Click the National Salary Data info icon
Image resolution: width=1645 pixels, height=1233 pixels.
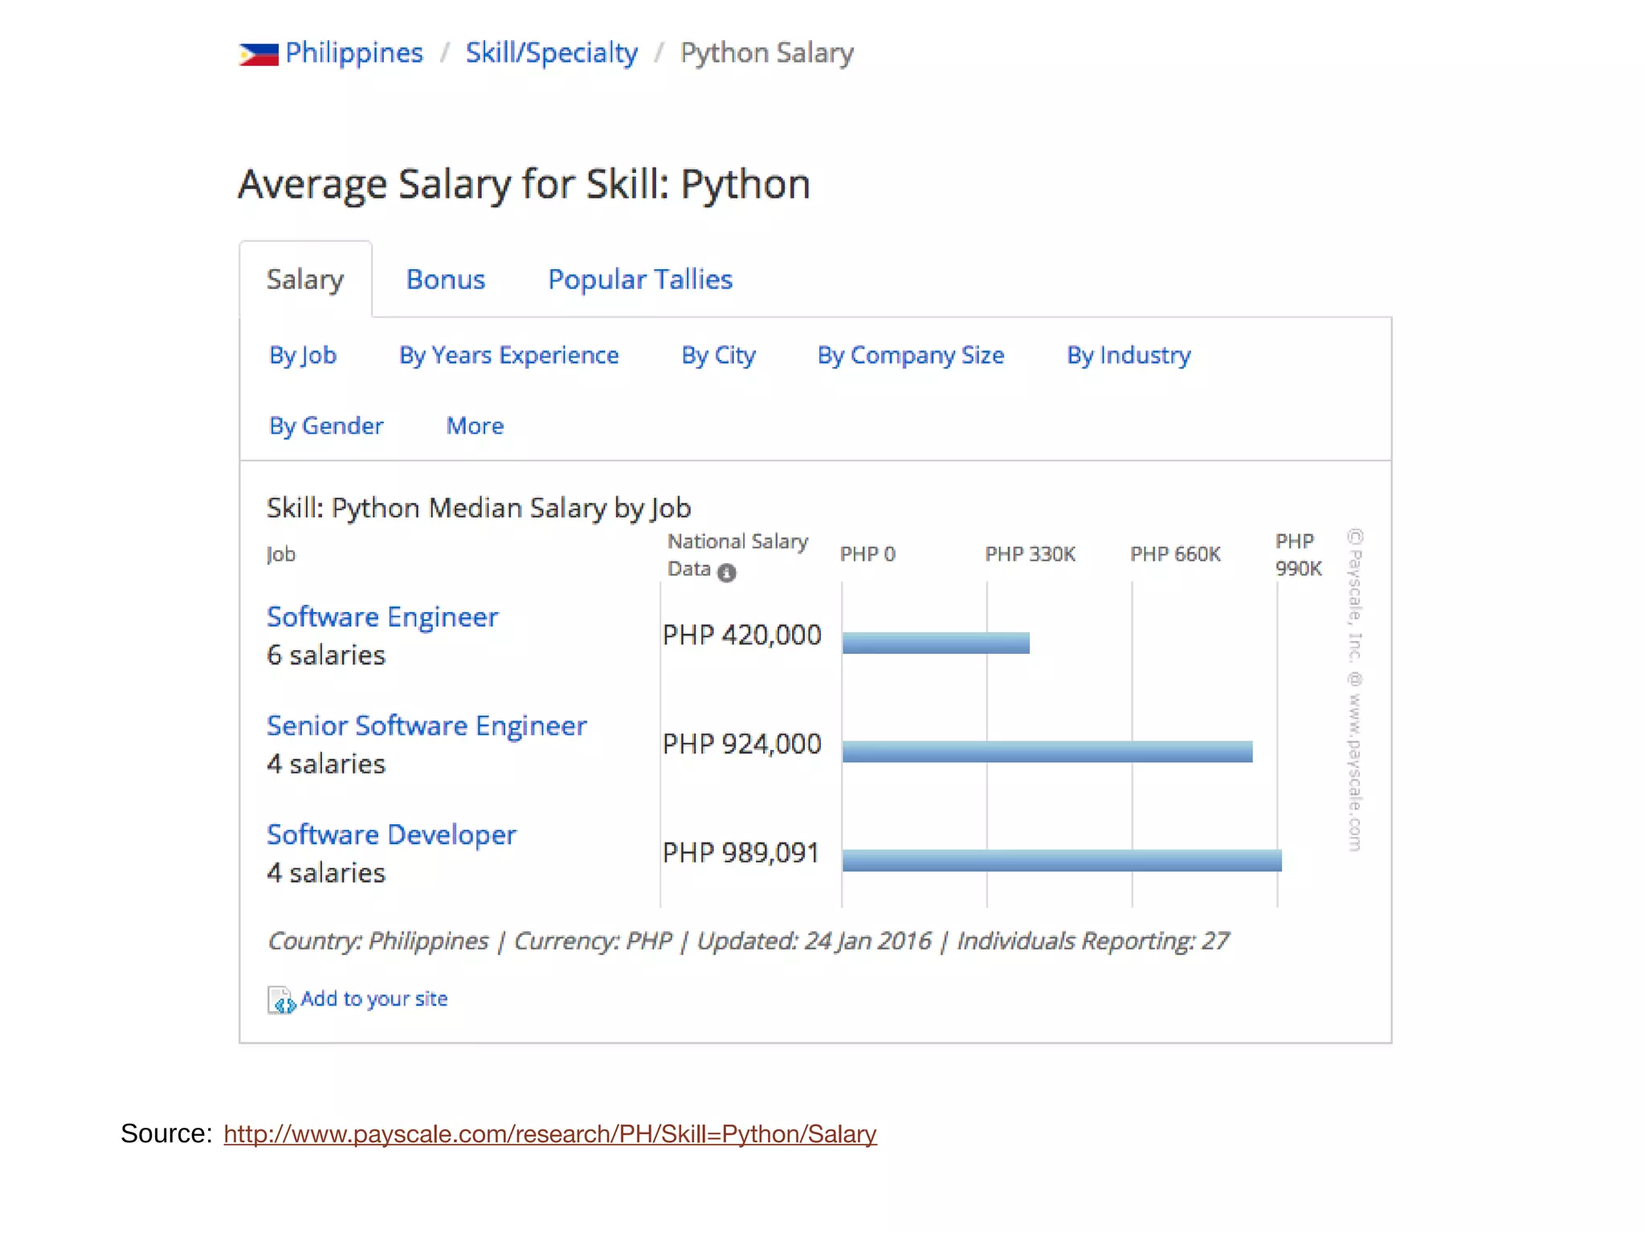tap(726, 573)
